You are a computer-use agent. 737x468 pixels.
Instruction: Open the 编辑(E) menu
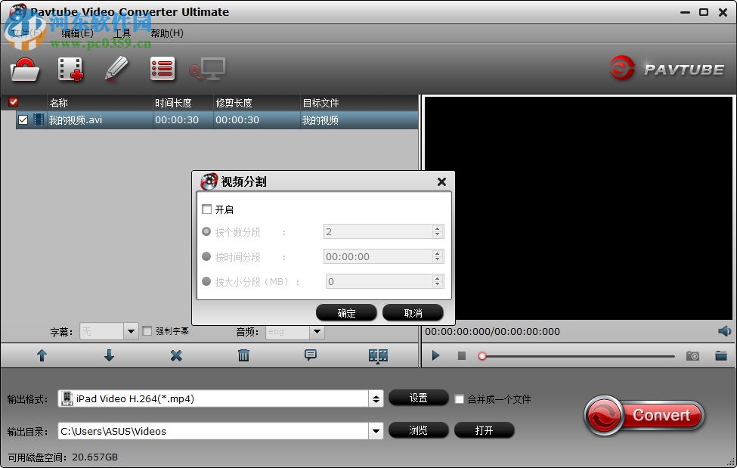point(76,33)
